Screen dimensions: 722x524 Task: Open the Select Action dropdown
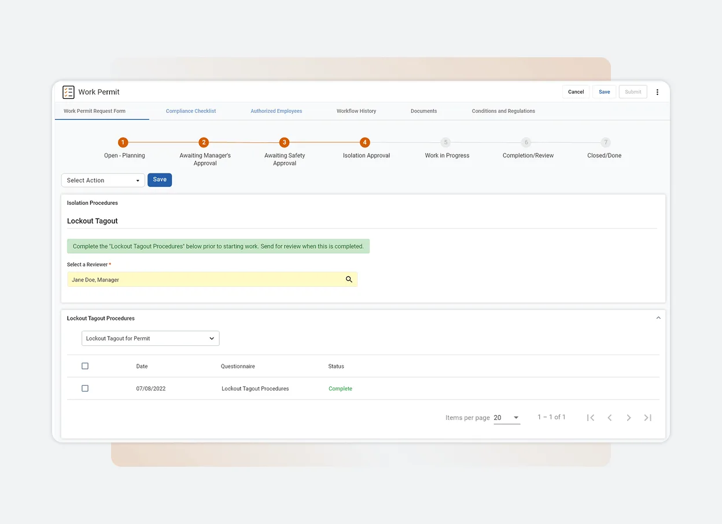point(102,180)
